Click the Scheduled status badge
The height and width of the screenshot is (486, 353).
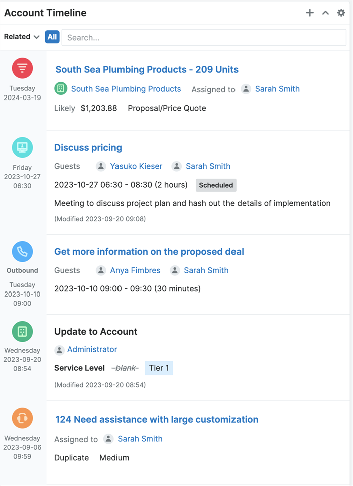click(216, 185)
